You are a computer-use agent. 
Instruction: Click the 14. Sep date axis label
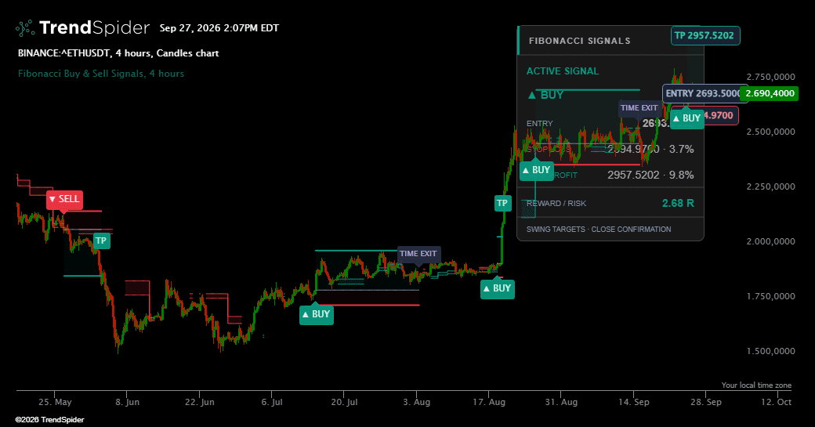click(x=634, y=402)
